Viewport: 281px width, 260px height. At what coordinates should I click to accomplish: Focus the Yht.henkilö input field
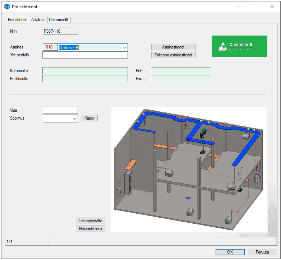[85, 55]
